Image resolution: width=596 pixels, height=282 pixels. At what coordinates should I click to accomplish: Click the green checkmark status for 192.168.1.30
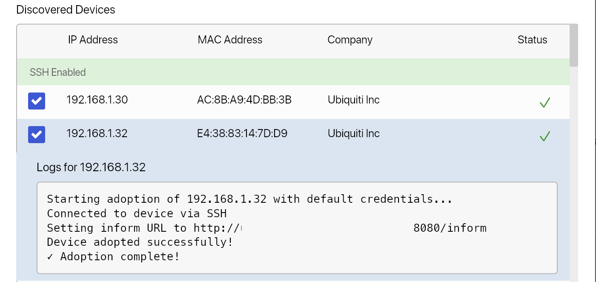(545, 101)
